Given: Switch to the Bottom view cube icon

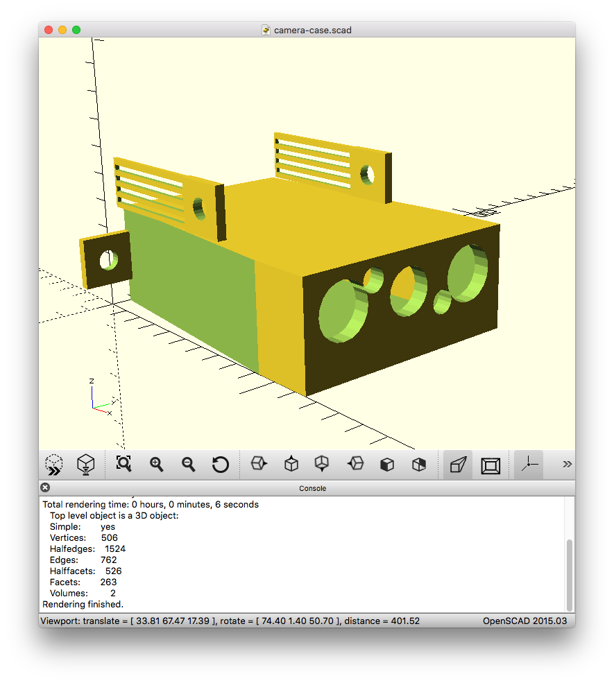Looking at the screenshot, I should tap(322, 464).
